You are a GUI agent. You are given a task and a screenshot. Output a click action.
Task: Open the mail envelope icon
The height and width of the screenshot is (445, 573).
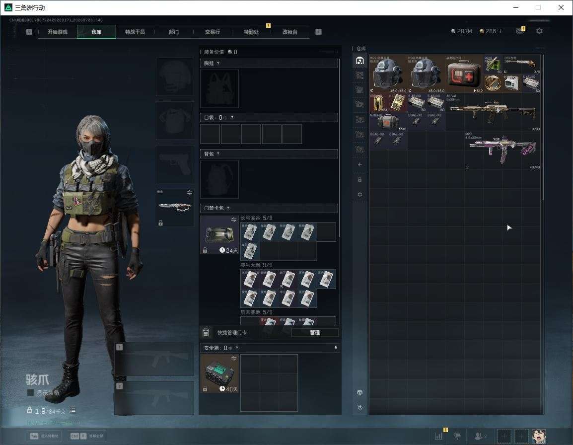[x=520, y=31]
